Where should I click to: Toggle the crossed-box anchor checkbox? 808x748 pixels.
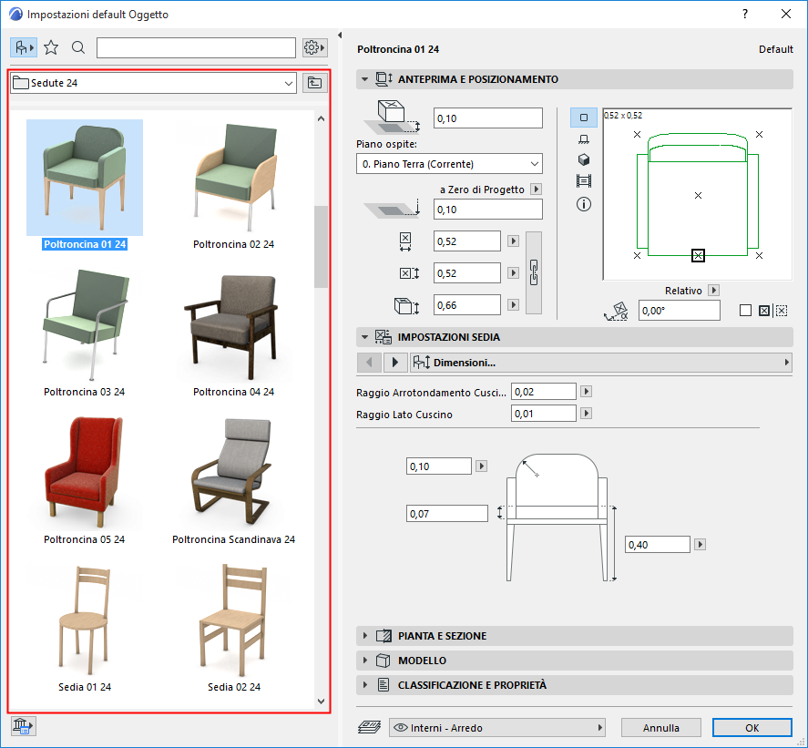(x=764, y=311)
